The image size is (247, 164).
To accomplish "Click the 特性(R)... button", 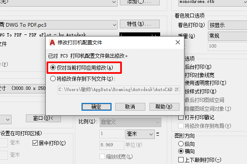I will click(140, 24).
